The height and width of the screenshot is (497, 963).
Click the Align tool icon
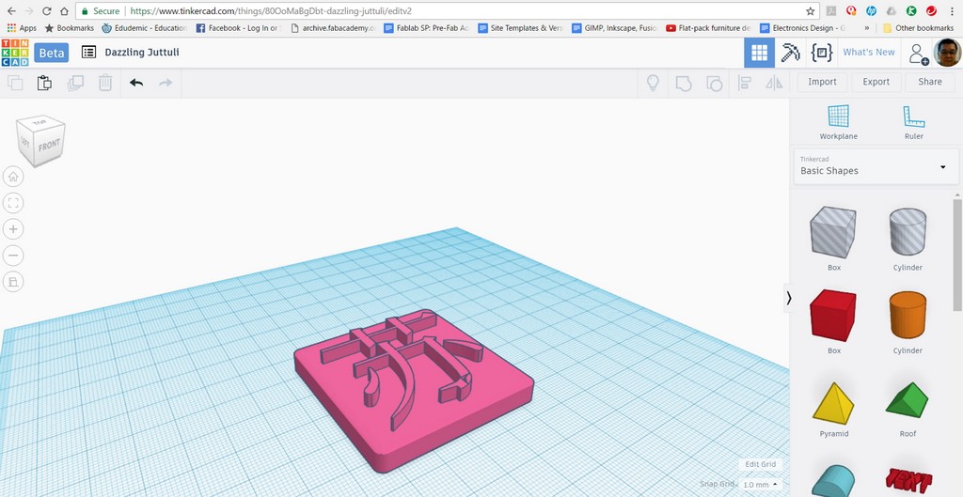(x=745, y=83)
